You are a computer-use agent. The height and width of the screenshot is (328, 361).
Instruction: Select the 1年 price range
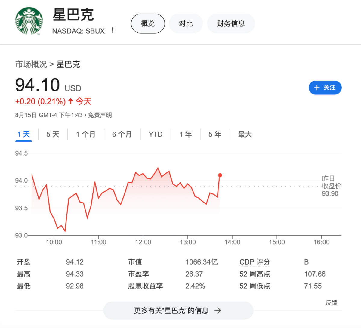point(185,134)
